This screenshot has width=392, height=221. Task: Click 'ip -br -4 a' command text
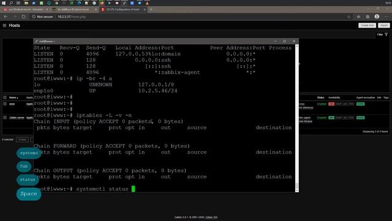(94, 79)
